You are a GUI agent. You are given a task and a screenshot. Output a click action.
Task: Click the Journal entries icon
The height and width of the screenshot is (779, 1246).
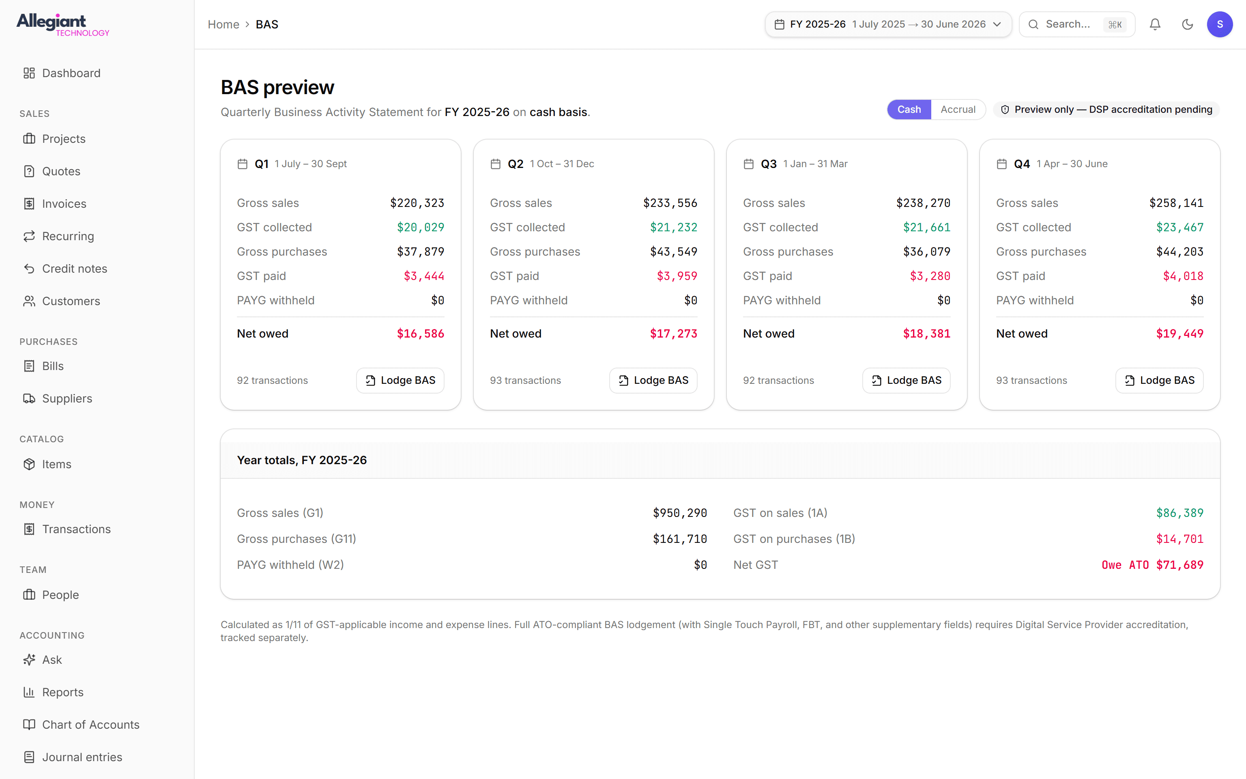tap(29, 757)
